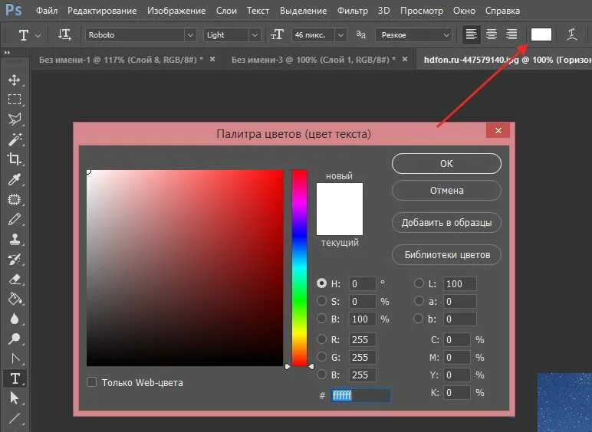Open the Изображение menu
Viewport: 592px width, 432px height.
point(176,11)
